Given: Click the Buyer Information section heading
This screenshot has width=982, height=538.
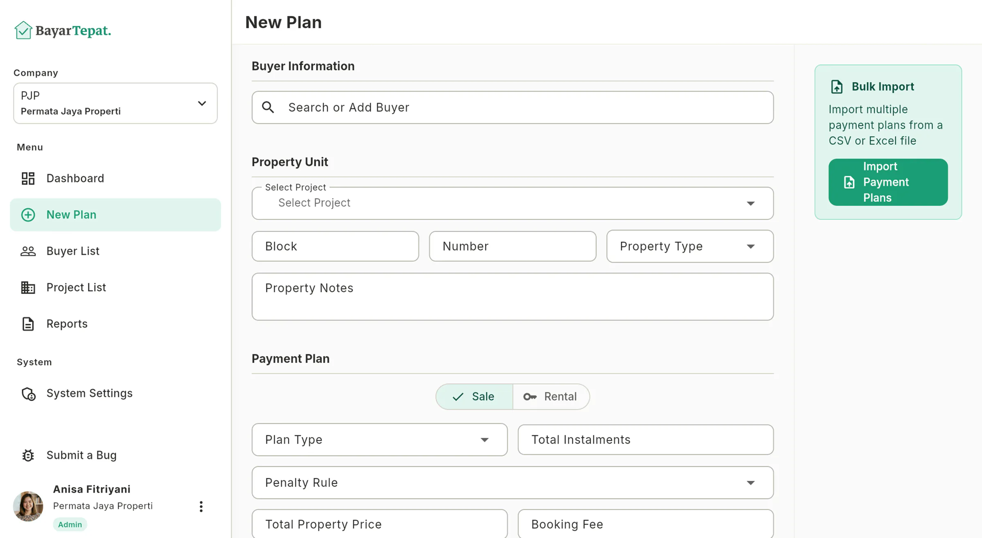Looking at the screenshot, I should (x=303, y=66).
